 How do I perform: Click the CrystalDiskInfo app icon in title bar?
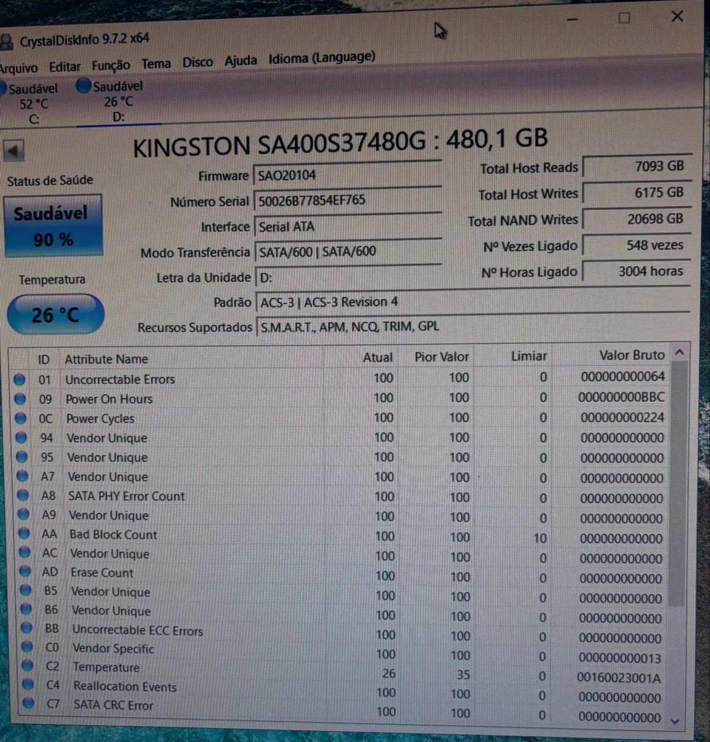[6, 42]
